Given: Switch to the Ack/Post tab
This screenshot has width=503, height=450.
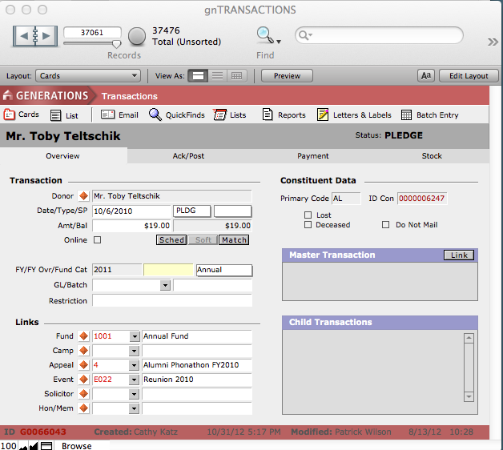Looking at the screenshot, I should tap(188, 156).
